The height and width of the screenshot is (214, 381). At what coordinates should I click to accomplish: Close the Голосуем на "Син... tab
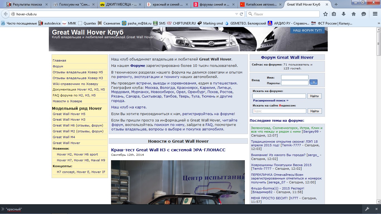(x=93, y=4)
